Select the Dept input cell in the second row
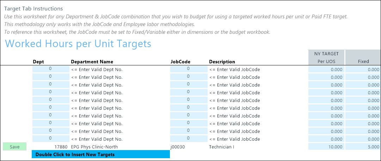381x161 pixels. [x=50, y=77]
